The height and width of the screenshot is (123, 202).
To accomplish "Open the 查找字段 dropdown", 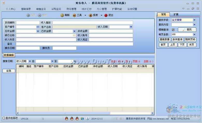I will click(194, 20).
